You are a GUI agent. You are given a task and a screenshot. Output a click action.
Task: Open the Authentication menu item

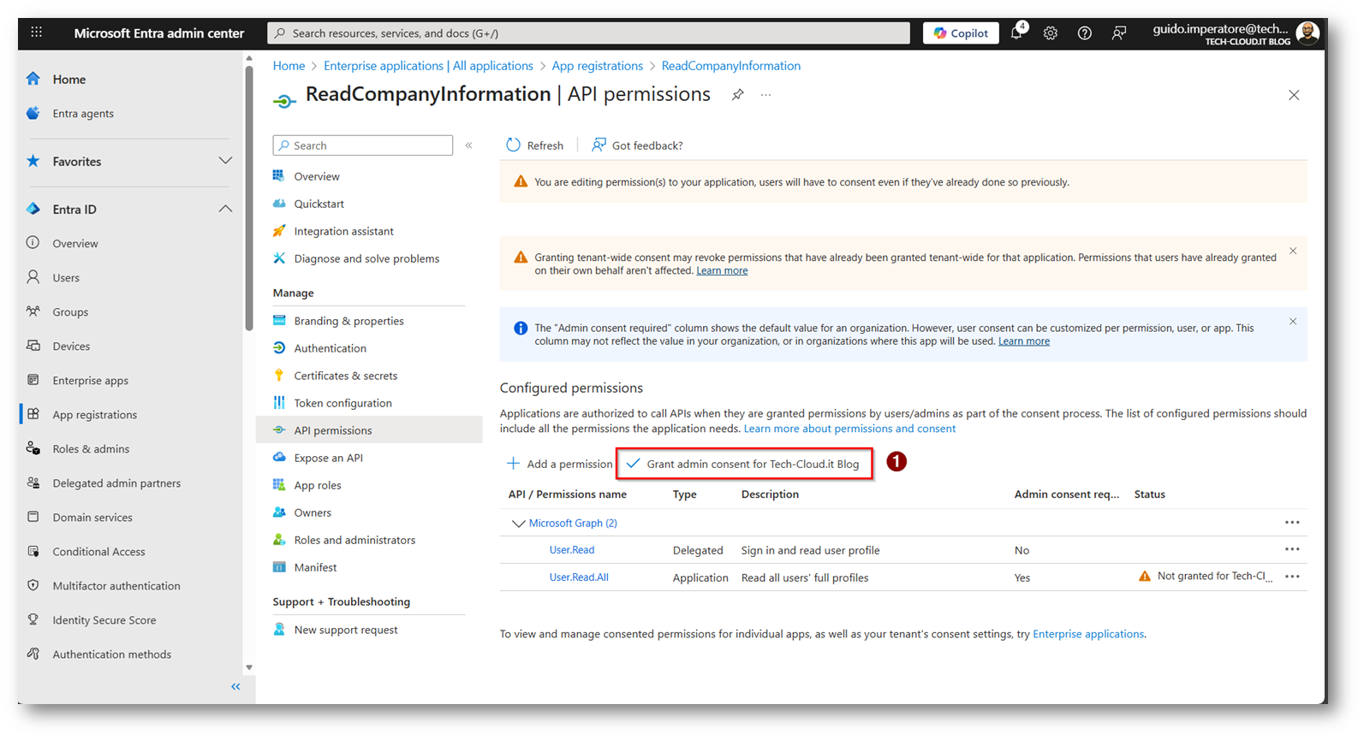pos(331,348)
